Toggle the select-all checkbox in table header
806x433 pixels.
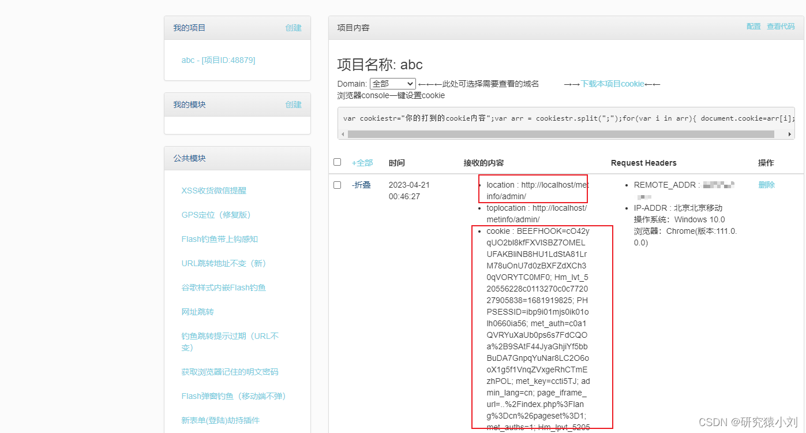[338, 162]
